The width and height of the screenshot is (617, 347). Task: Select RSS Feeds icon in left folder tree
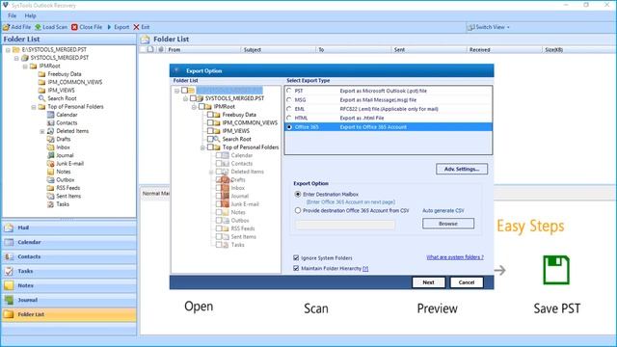50,188
